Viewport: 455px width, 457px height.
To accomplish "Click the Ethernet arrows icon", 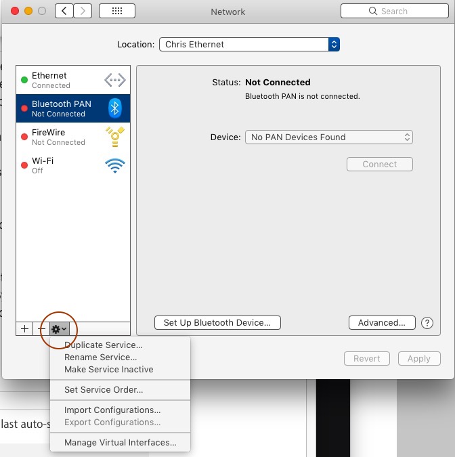I will (x=115, y=80).
